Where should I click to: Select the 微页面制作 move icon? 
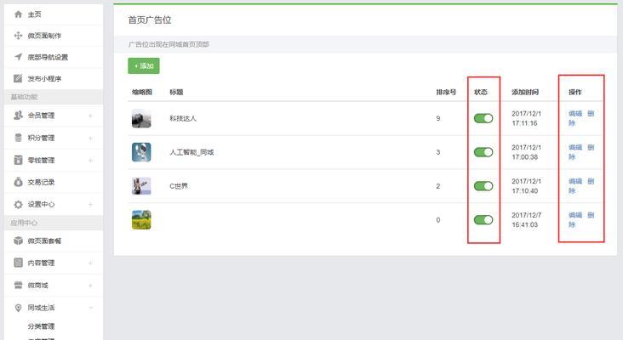click(18, 36)
